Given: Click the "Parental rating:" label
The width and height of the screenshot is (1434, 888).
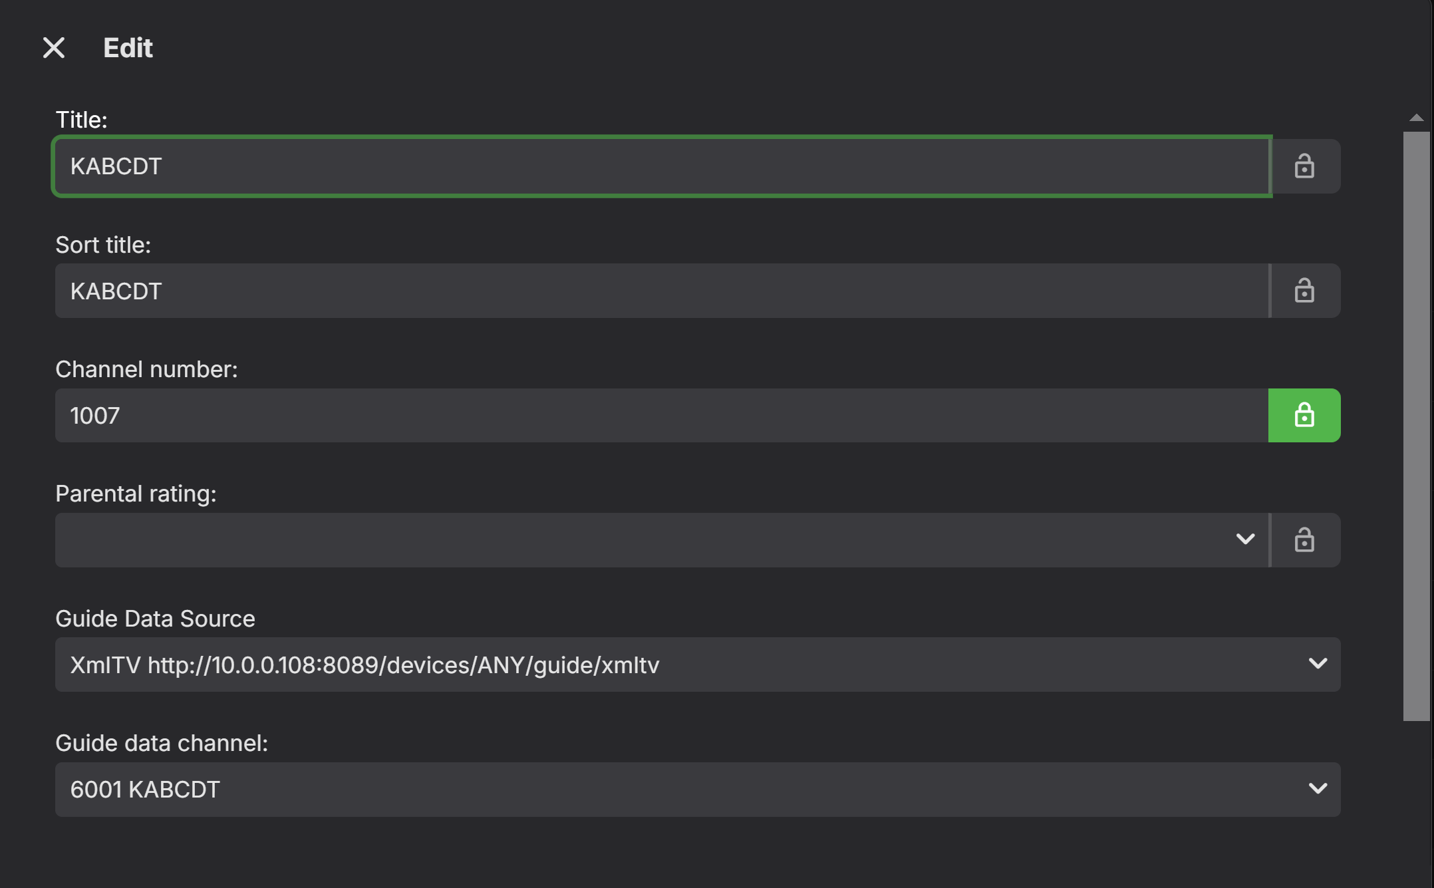Looking at the screenshot, I should 136,494.
